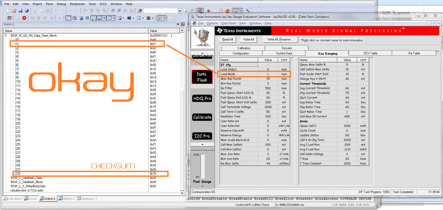This screenshot has height=210, width=443.
Task: Collapse the BSW_M_GG_RX_Data_Flash_Block tree node
Action: pyautogui.click(x=6, y=36)
